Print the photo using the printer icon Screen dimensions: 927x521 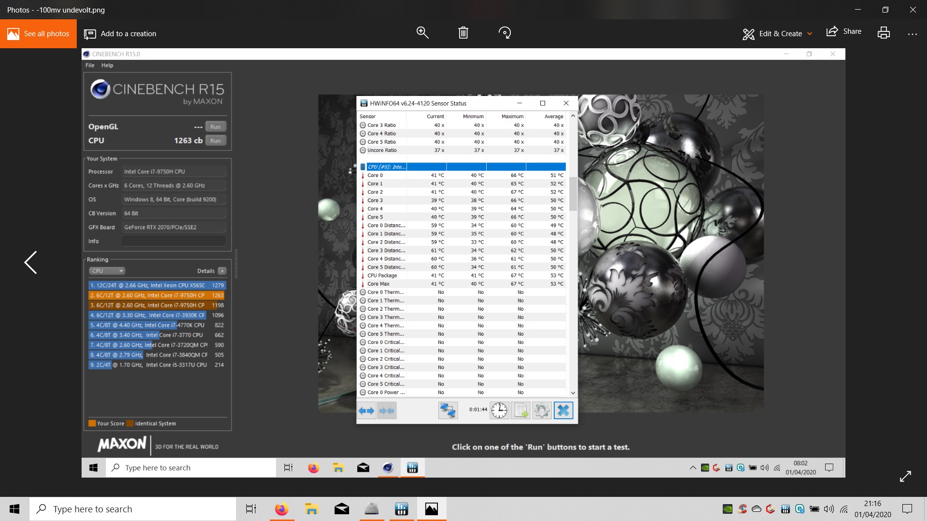(884, 33)
